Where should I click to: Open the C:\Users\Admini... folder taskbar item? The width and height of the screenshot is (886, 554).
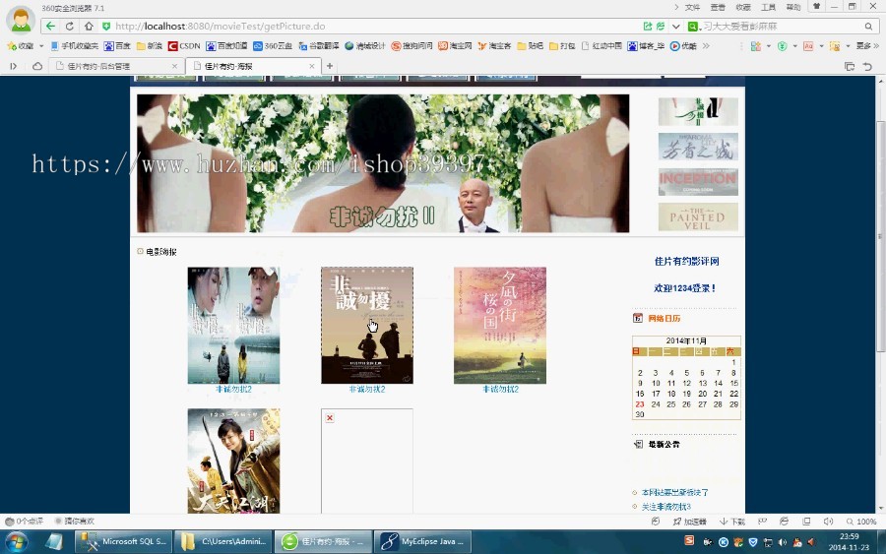[x=223, y=541]
